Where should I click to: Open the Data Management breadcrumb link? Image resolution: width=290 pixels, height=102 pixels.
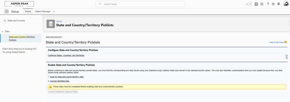click(53, 37)
